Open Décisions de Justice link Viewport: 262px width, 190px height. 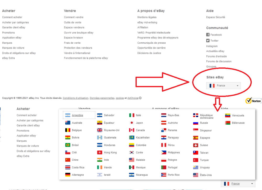pyautogui.click(x=149, y=53)
